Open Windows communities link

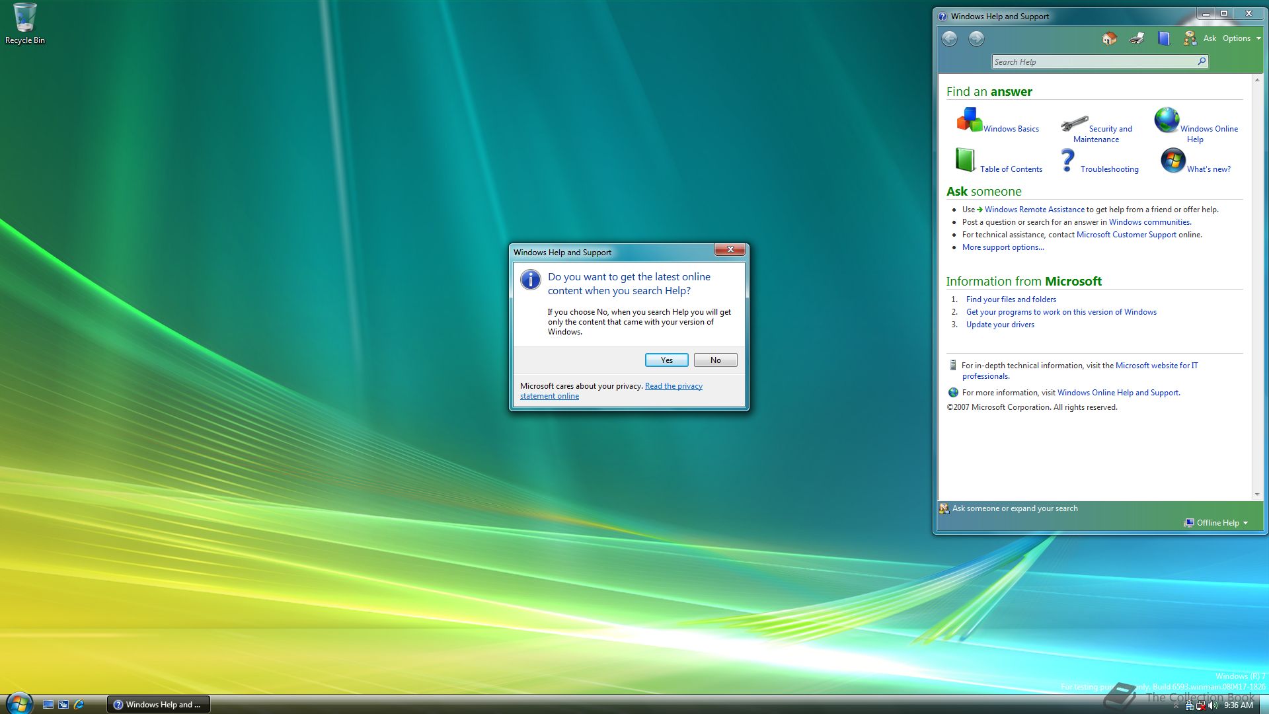coord(1149,222)
